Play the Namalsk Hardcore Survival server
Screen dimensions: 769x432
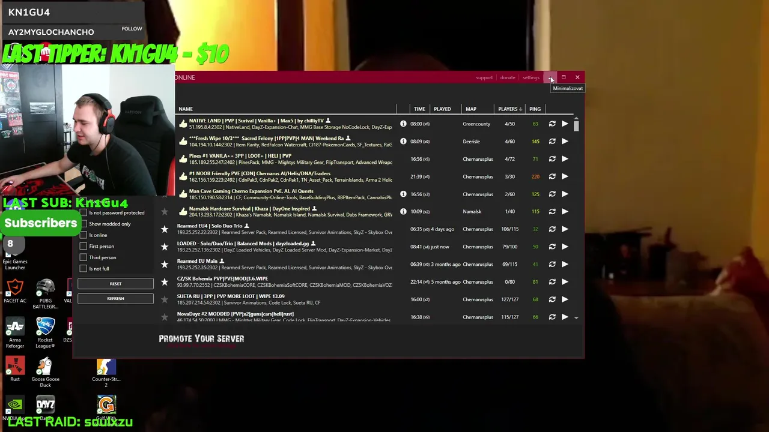(565, 211)
